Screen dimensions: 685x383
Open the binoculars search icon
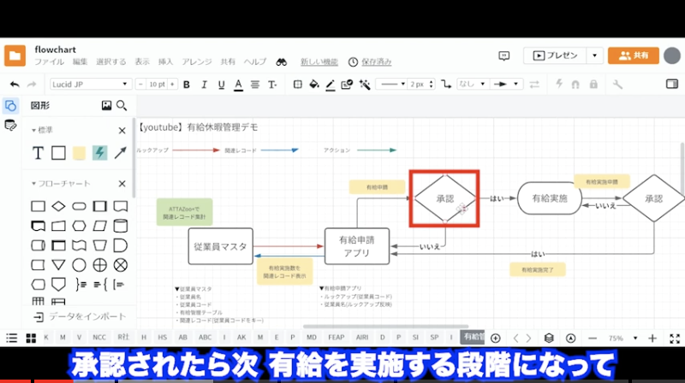pyautogui.click(x=281, y=62)
